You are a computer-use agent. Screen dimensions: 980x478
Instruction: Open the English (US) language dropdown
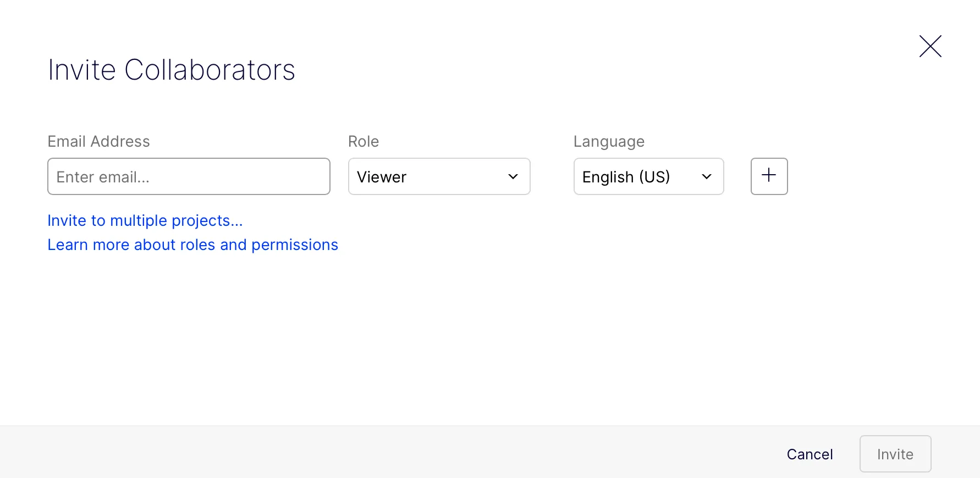pos(648,176)
